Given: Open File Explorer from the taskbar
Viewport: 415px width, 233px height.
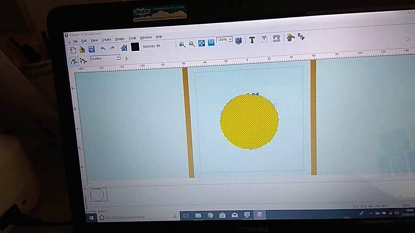Looking at the screenshot, I should 198,216.
